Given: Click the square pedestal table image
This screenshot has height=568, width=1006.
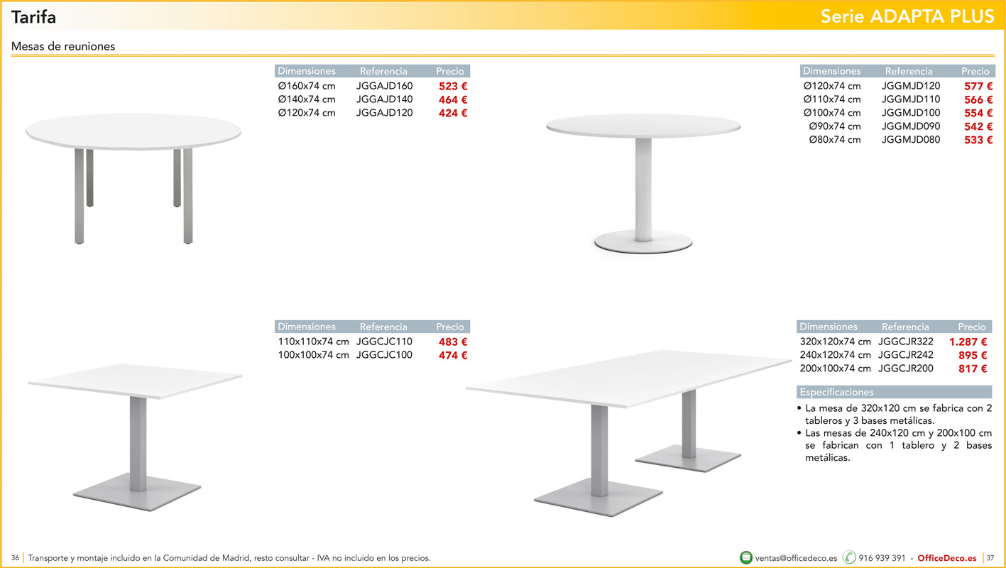Looking at the screenshot, I should 136,438.
